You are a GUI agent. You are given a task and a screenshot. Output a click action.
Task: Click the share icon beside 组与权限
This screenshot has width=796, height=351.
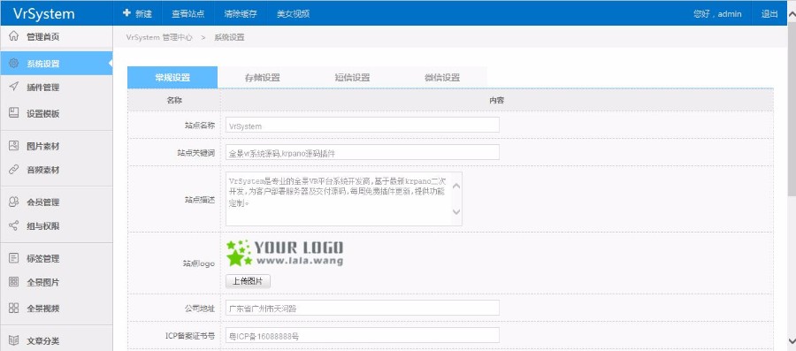pyautogui.click(x=13, y=225)
